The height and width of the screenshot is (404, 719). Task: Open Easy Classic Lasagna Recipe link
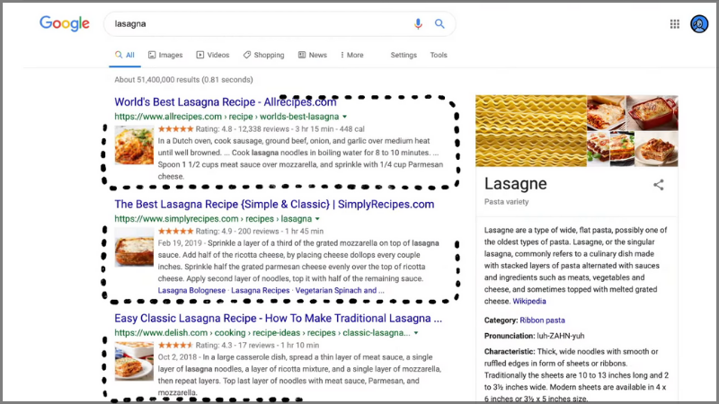click(279, 319)
